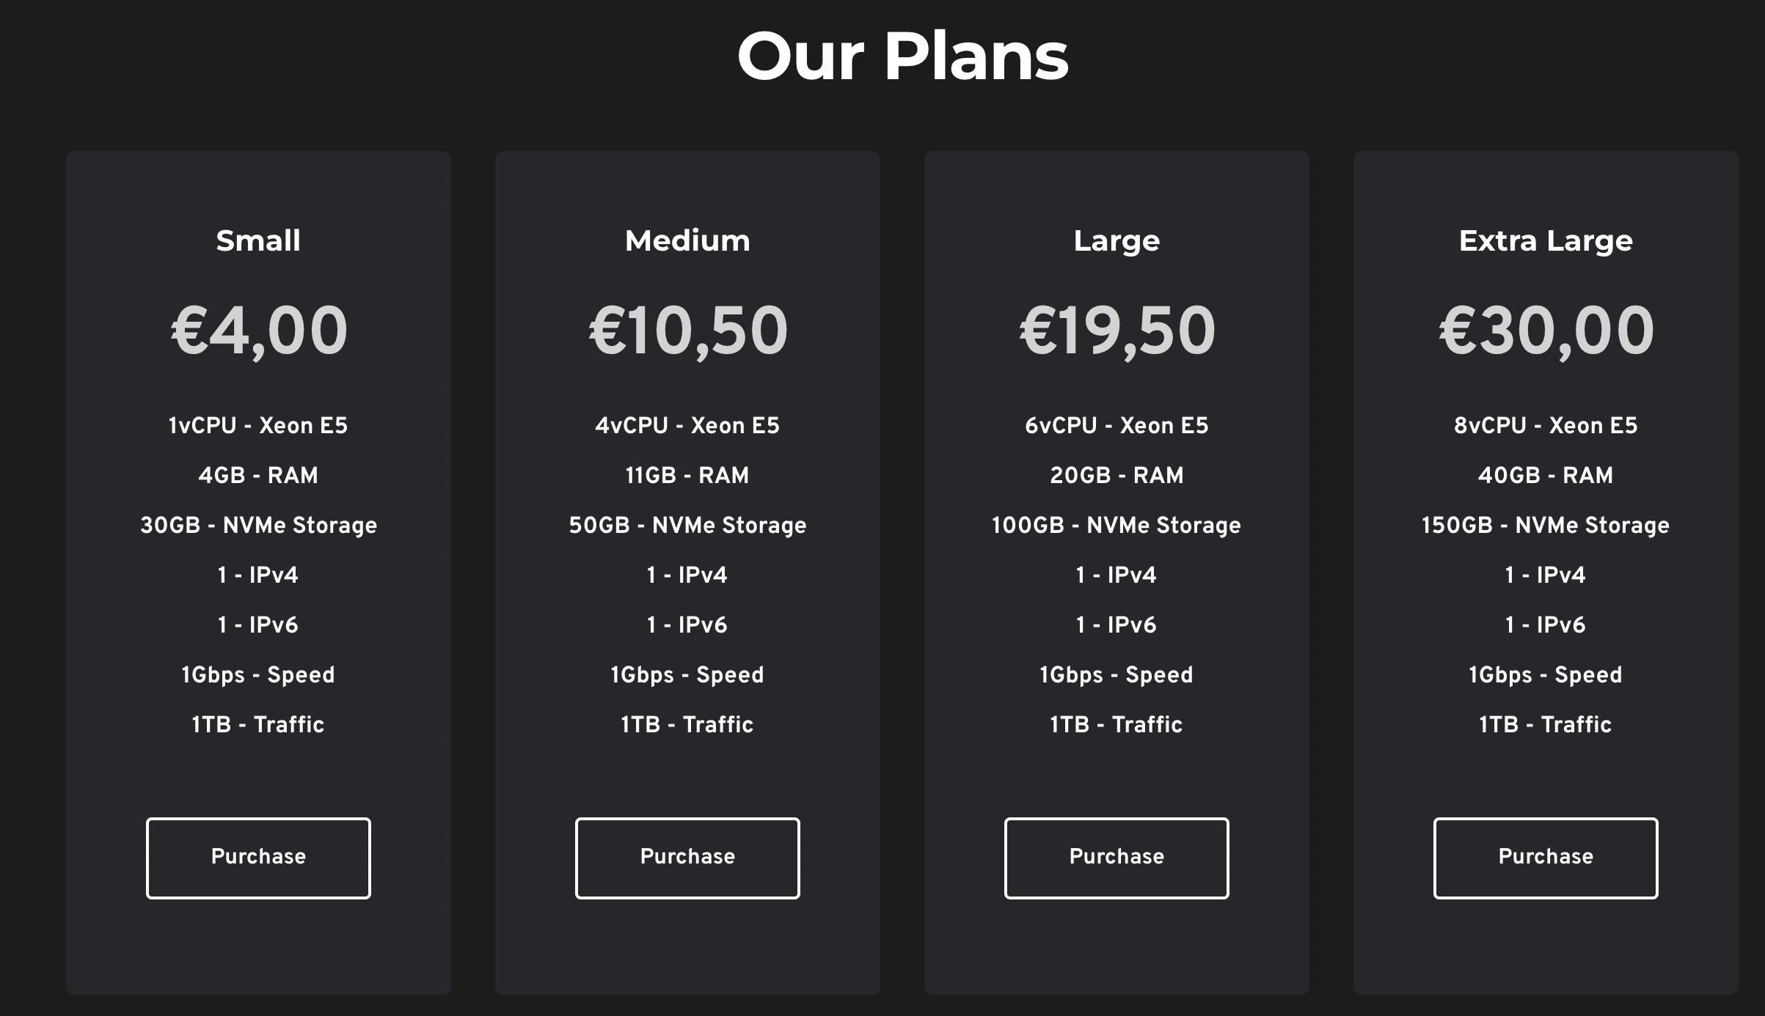The height and width of the screenshot is (1016, 1765).
Task: Select the Small plan title
Action: click(258, 241)
